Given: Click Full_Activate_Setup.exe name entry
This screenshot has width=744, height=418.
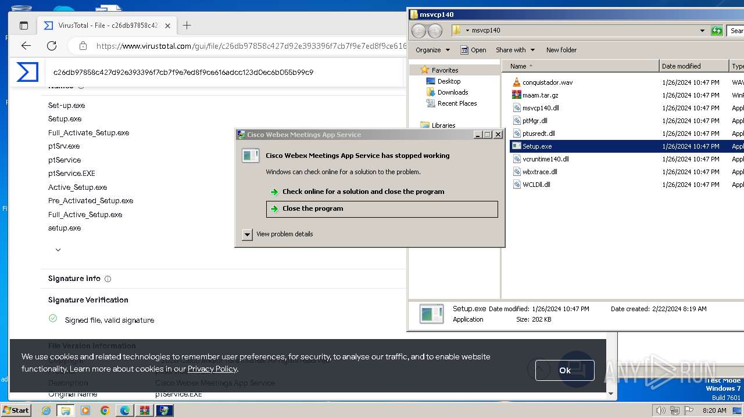Looking at the screenshot, I should (89, 133).
